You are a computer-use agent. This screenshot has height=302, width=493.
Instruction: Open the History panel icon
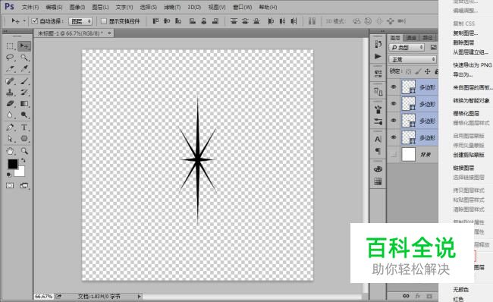point(378,44)
